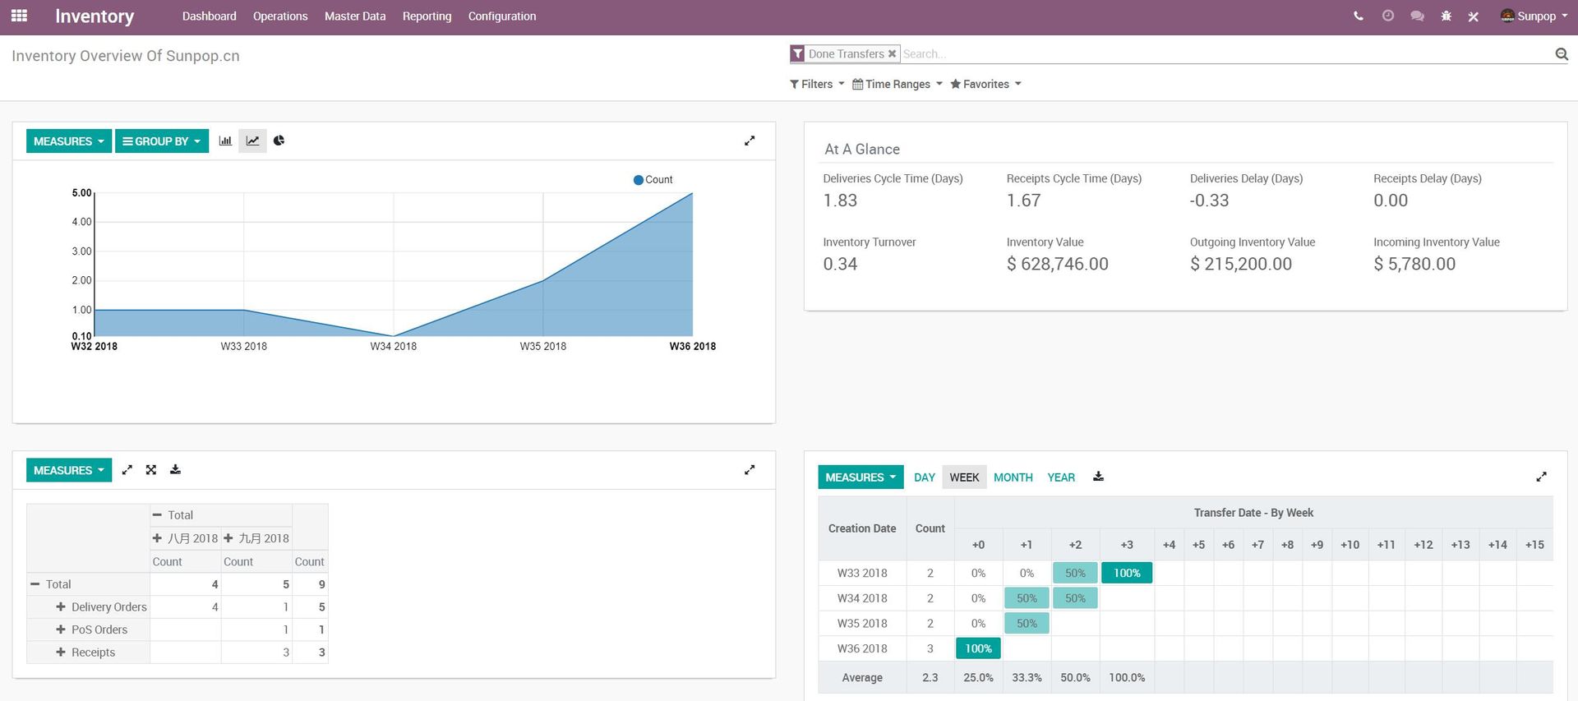This screenshot has width=1578, height=701.
Task: Click the pivot expand all icon
Action: [151, 470]
